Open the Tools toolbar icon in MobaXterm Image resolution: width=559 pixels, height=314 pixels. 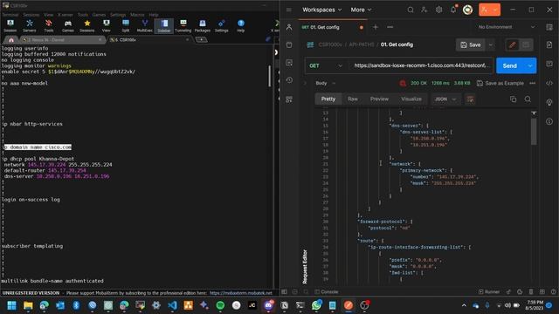pos(49,26)
